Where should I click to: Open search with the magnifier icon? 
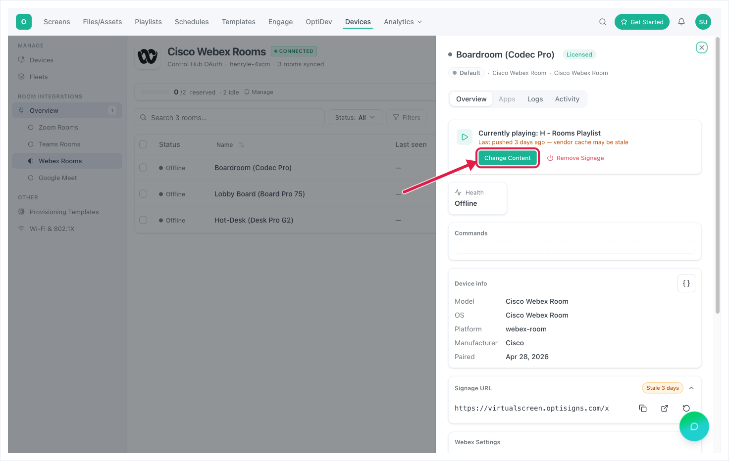[603, 22]
